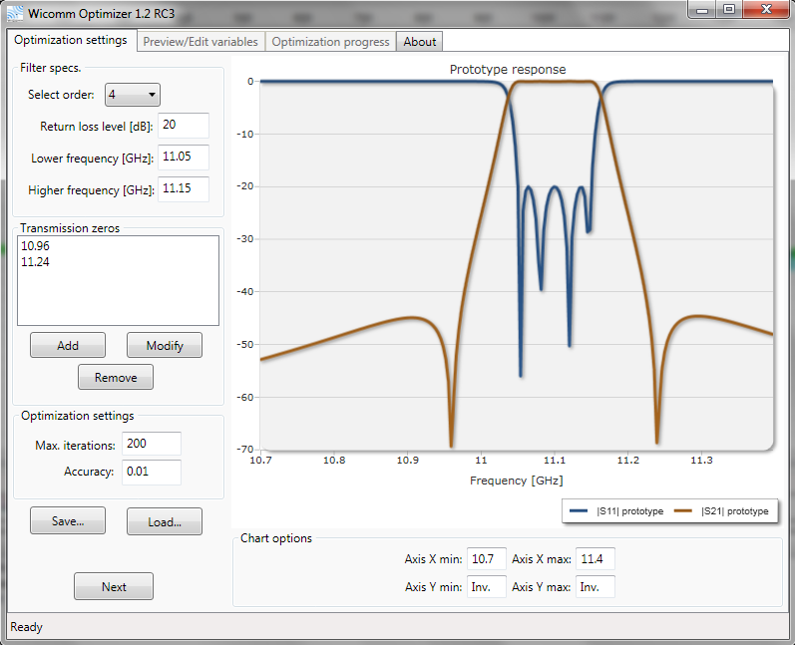
Task: Close the Wicomm Optimizer window
Action: coord(766,10)
